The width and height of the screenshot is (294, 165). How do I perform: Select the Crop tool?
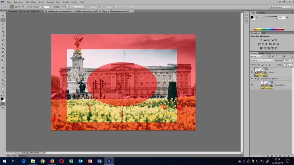click(x=3, y=32)
